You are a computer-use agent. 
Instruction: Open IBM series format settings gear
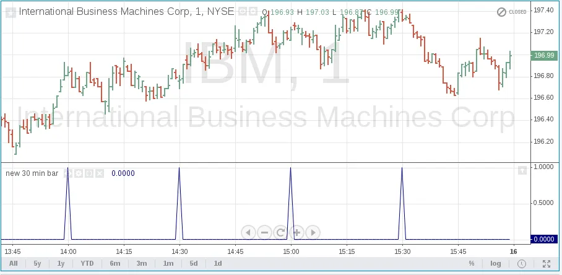point(254,12)
